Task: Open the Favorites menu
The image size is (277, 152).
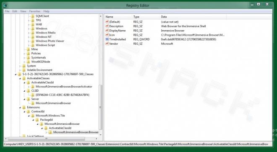Action: 35,11
